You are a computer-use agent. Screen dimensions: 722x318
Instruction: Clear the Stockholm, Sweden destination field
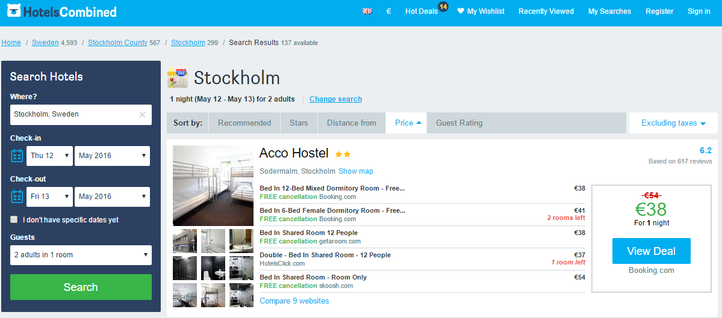point(142,114)
